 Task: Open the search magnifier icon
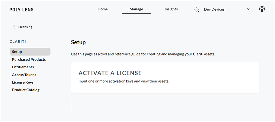tap(197, 10)
